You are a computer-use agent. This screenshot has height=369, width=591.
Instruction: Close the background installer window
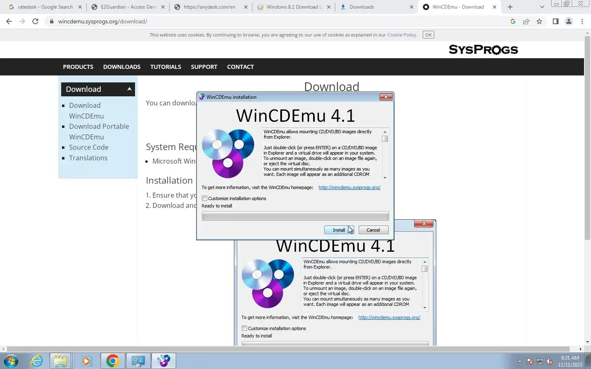(424, 223)
